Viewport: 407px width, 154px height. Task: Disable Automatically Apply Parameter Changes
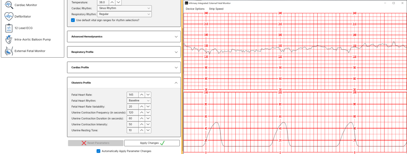pyautogui.click(x=99, y=151)
